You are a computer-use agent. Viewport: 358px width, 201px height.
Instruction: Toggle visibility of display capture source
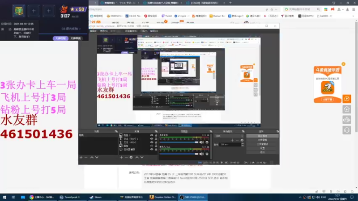point(152,150)
